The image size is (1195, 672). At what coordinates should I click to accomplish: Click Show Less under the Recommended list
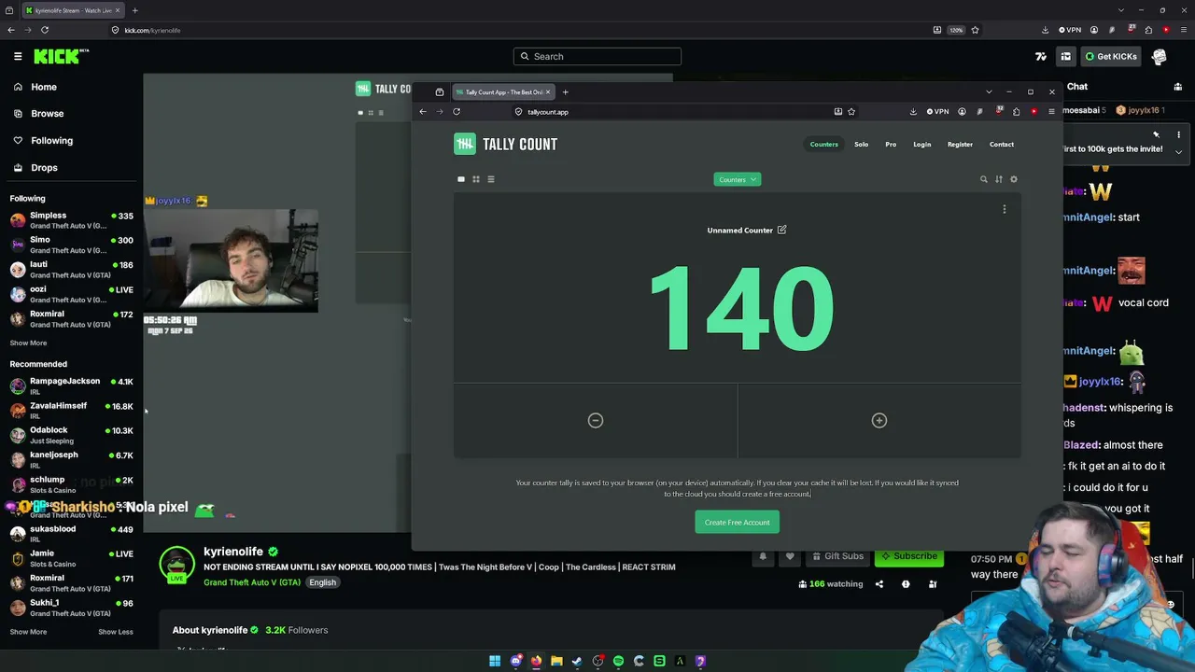point(116,632)
